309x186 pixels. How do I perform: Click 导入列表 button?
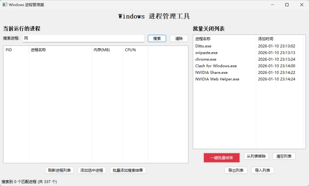262,170
